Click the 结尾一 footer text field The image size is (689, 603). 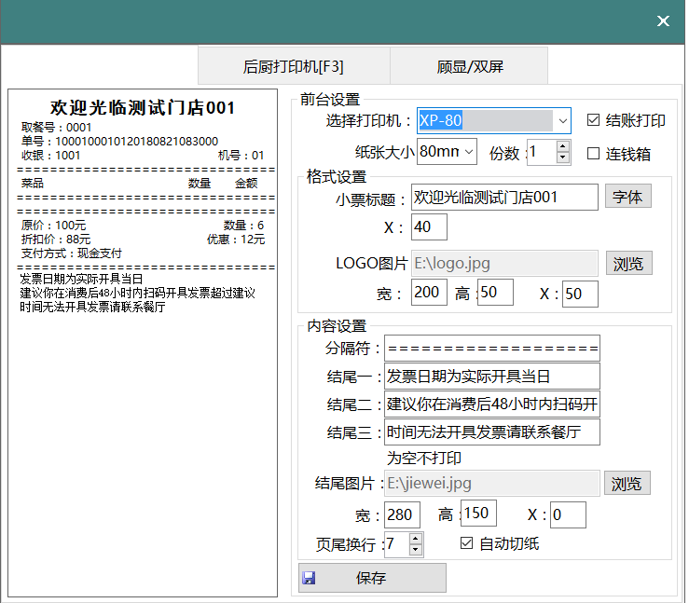492,377
